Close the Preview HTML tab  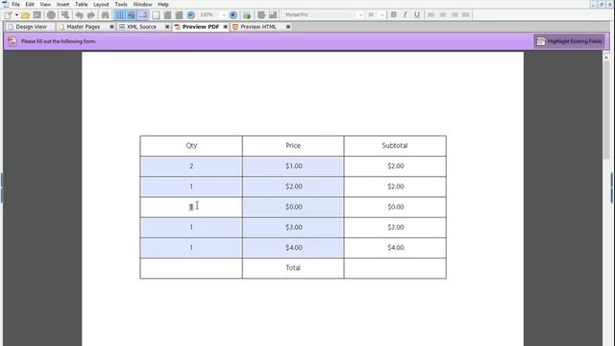[288, 27]
